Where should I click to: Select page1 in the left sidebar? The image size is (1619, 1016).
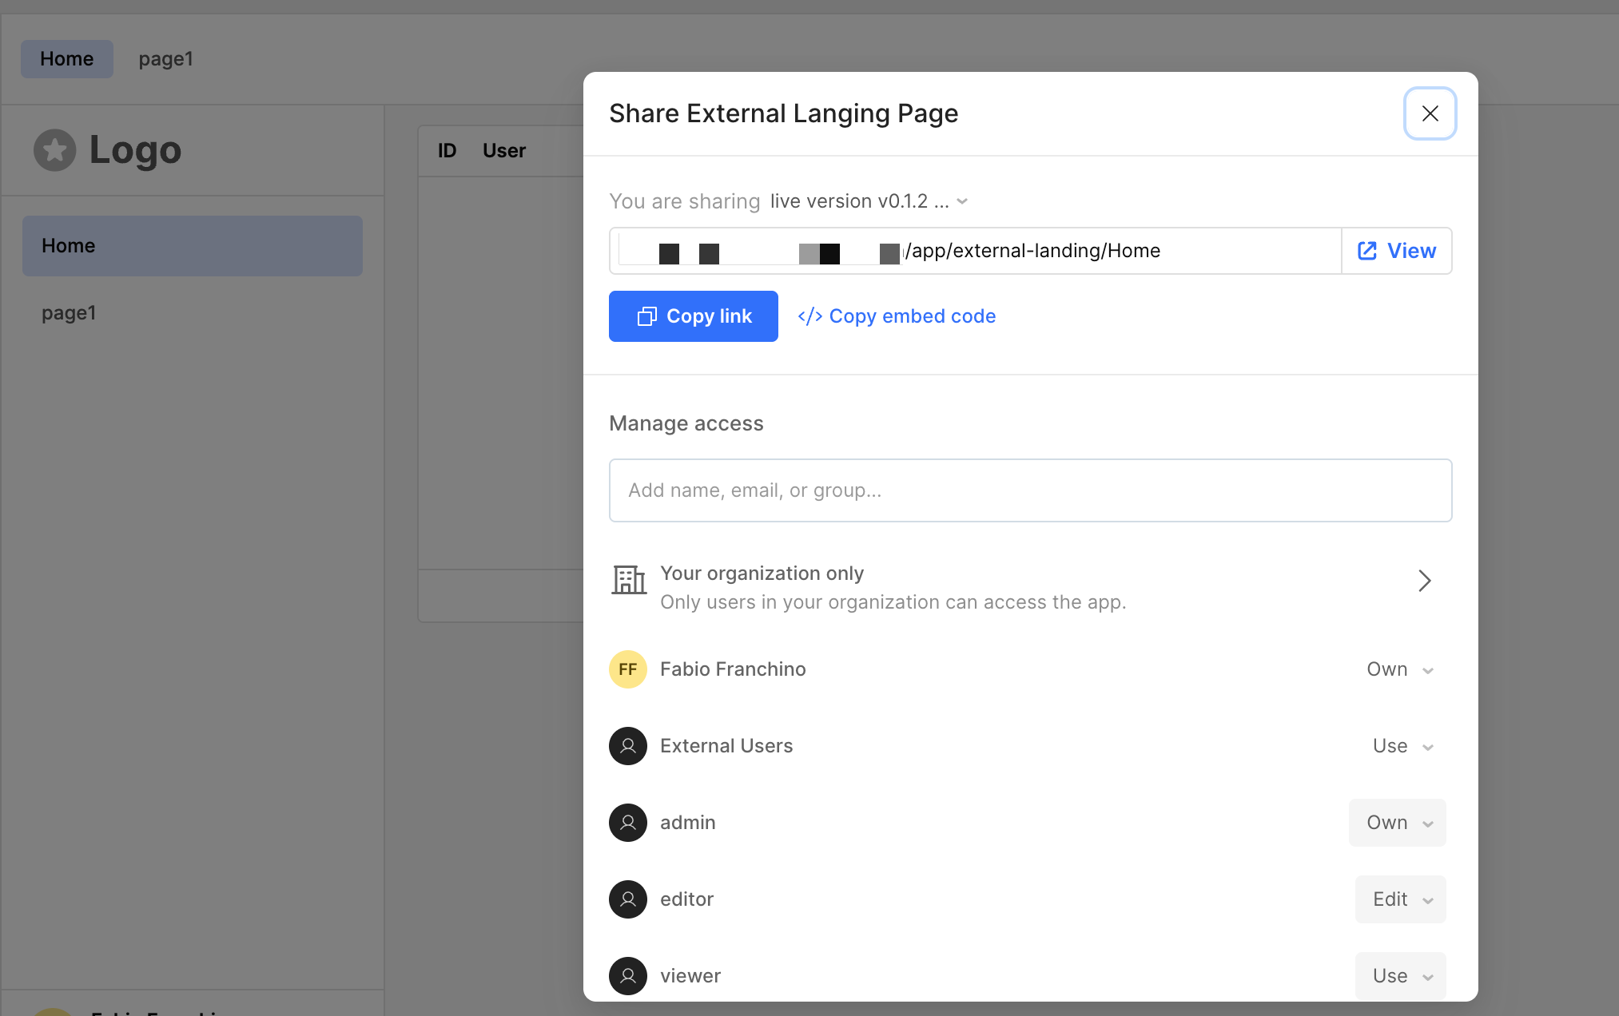pyautogui.click(x=69, y=313)
